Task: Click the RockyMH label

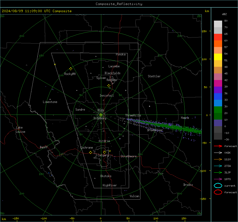Action: (x=70, y=74)
